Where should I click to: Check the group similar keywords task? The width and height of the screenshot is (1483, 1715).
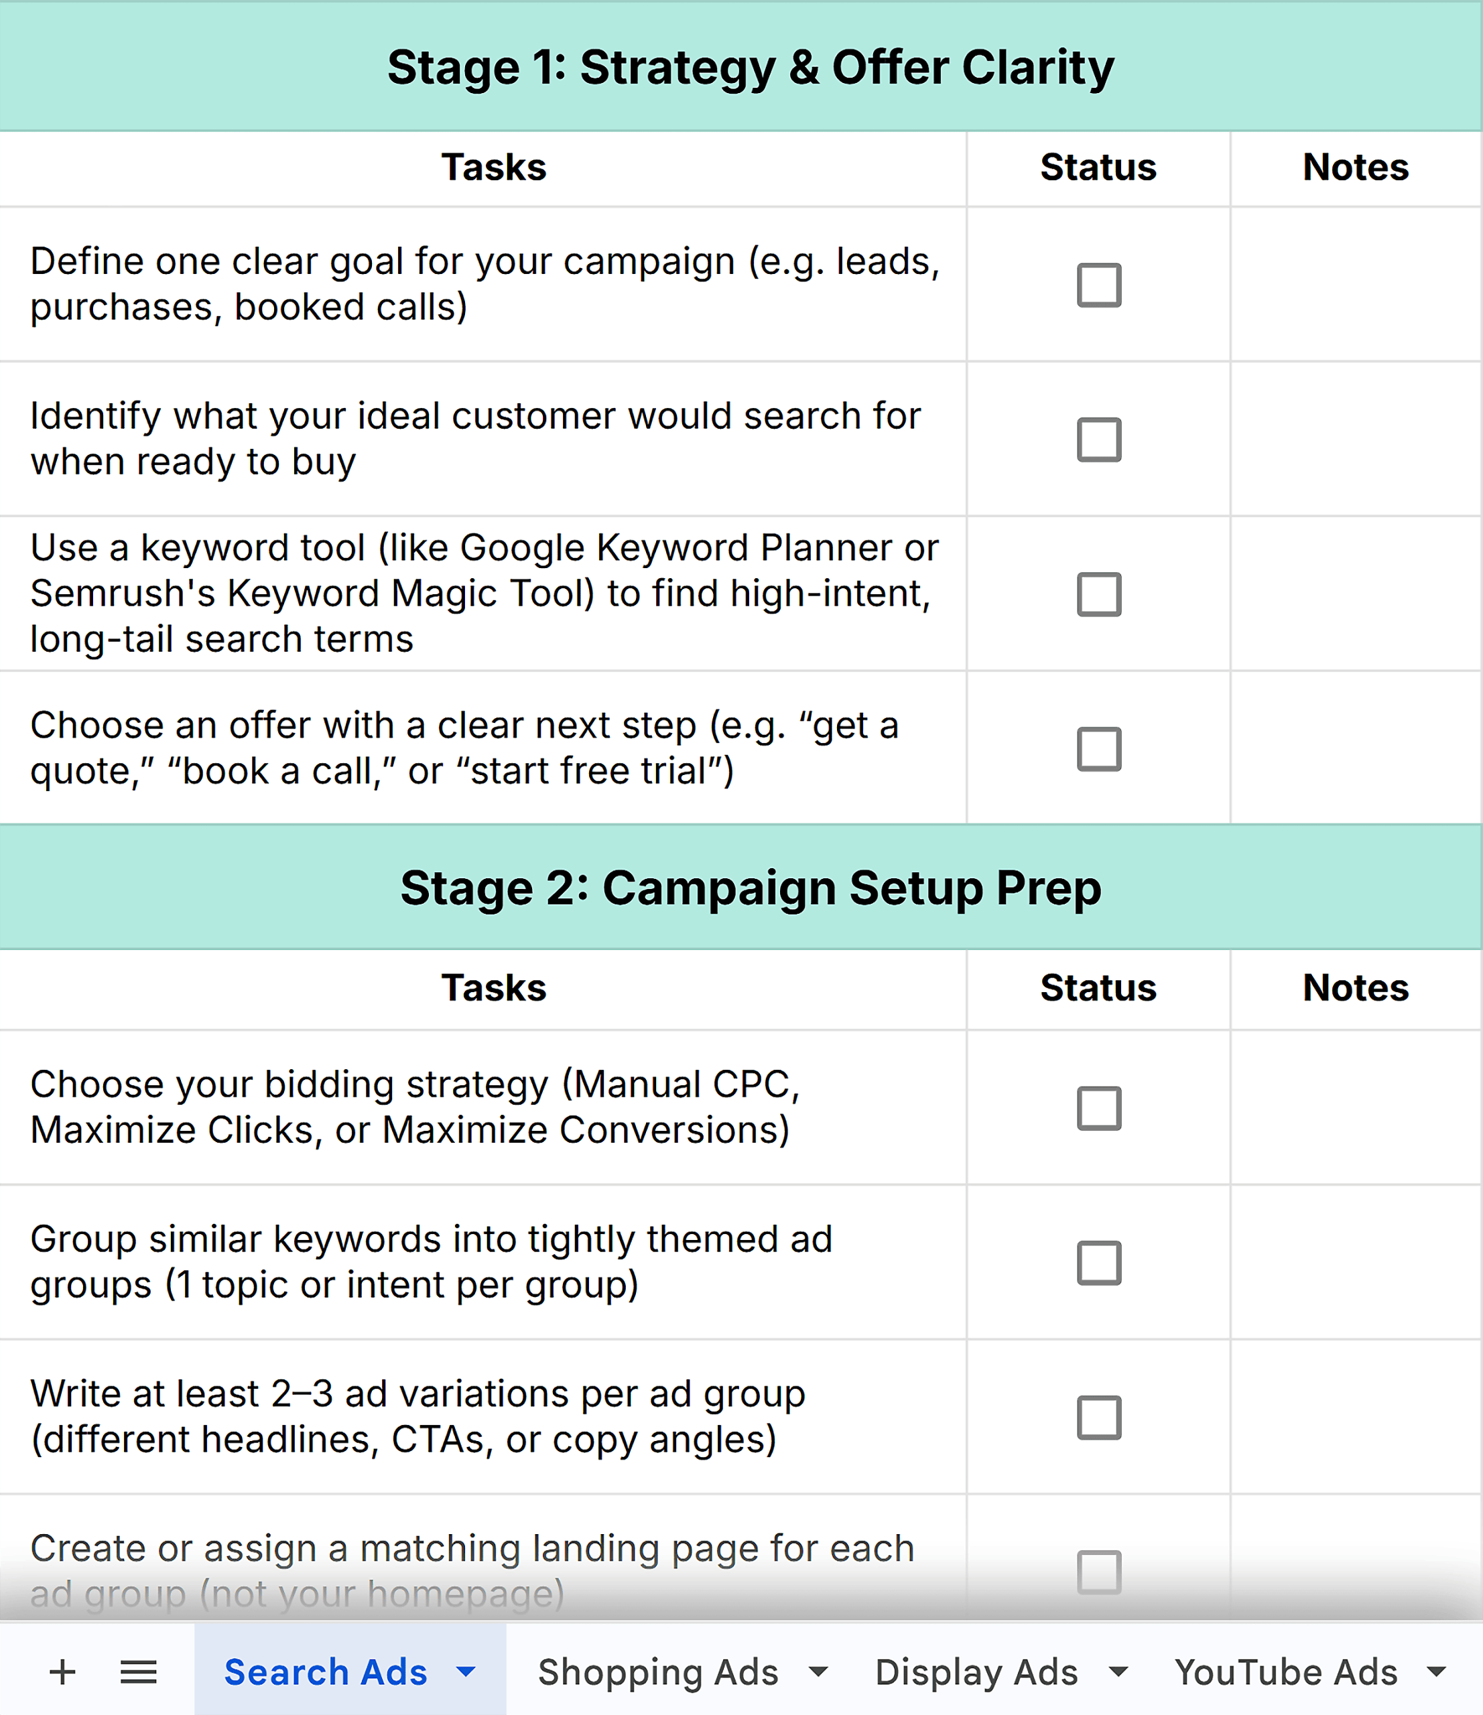[1099, 1263]
